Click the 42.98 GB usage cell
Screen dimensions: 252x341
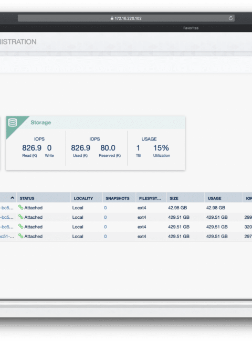point(216,208)
